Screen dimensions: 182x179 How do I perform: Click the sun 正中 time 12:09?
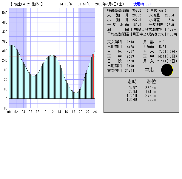[129, 56]
